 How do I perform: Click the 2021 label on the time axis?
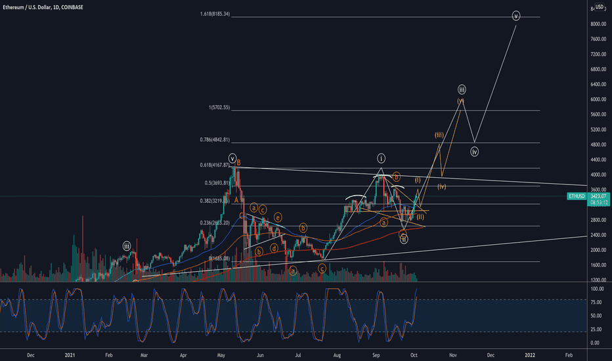coord(70,355)
